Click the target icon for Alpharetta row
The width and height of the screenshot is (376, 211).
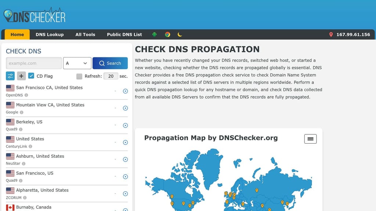[x=125, y=193]
